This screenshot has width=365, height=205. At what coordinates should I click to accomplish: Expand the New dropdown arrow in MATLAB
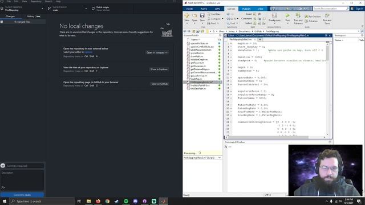(186, 23)
